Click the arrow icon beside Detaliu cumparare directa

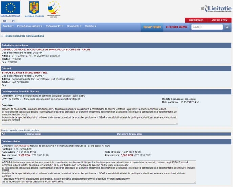(x=2, y=36)
